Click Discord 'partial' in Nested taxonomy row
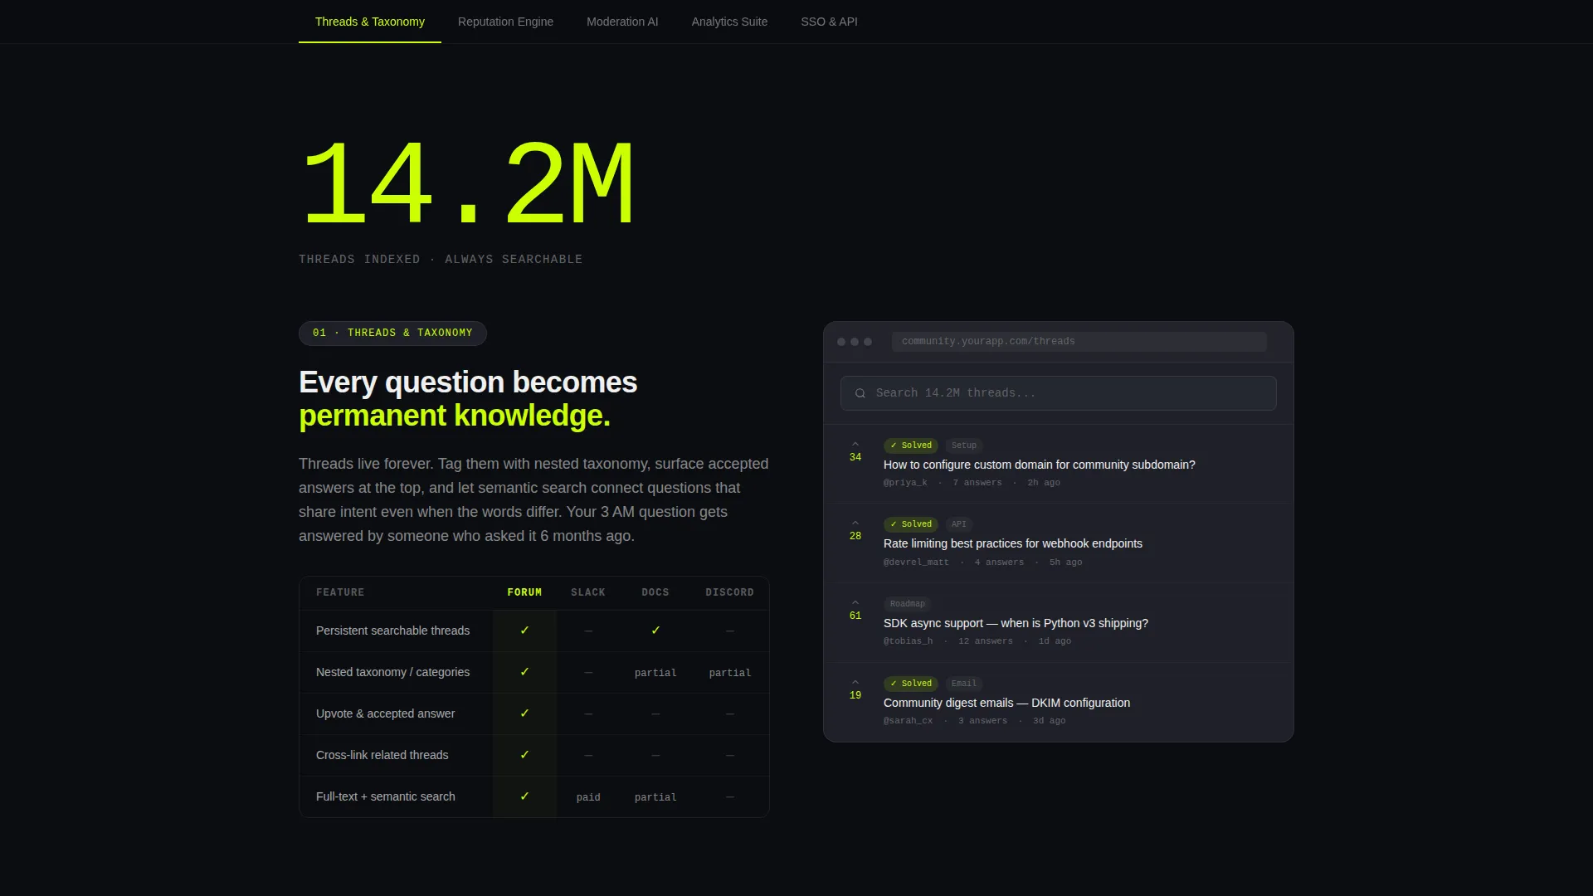This screenshot has height=896, width=1593. pyautogui.click(x=729, y=673)
